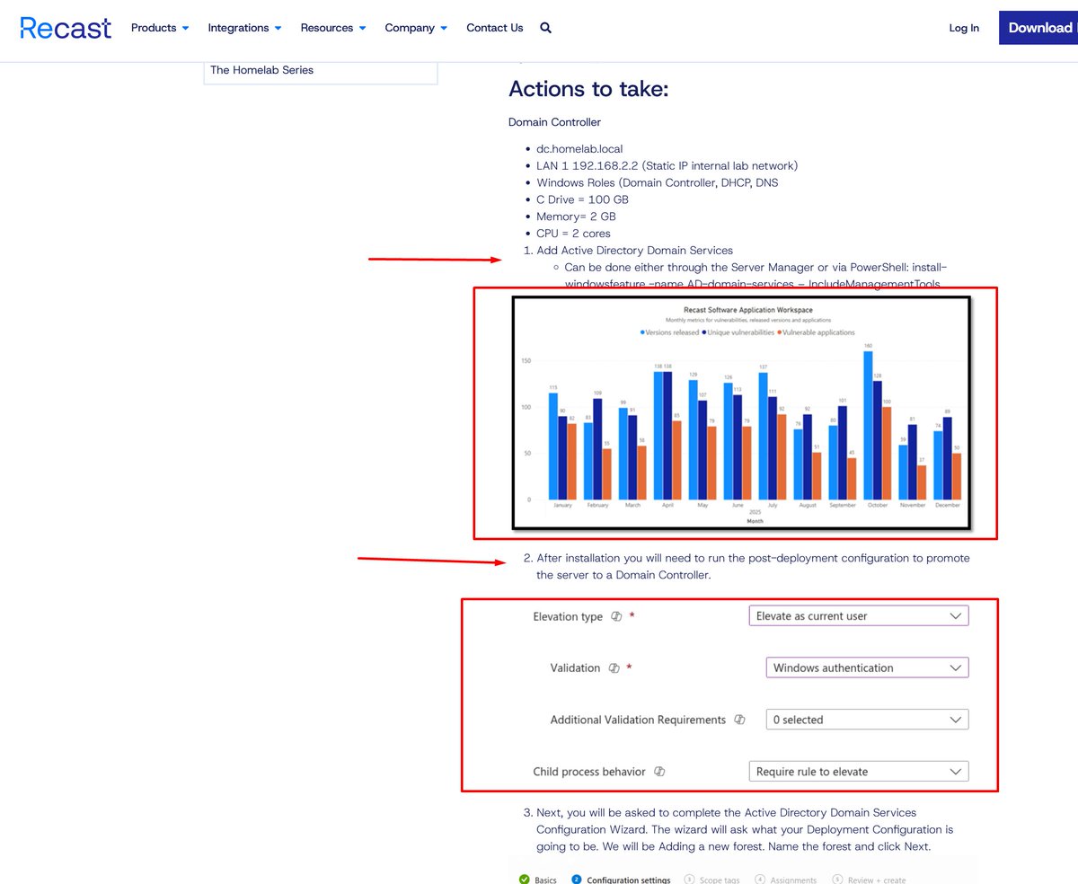Open the Windows authentication dropdown

(867, 668)
